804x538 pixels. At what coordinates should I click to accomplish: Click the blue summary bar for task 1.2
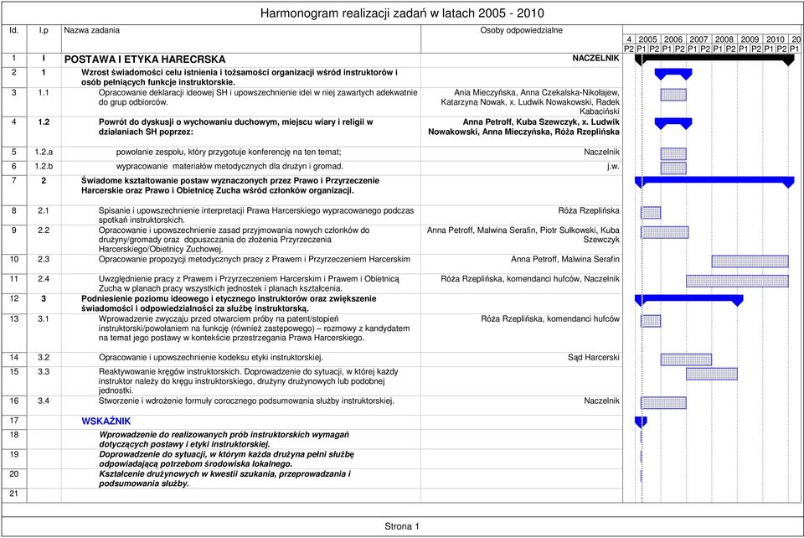pos(673,123)
